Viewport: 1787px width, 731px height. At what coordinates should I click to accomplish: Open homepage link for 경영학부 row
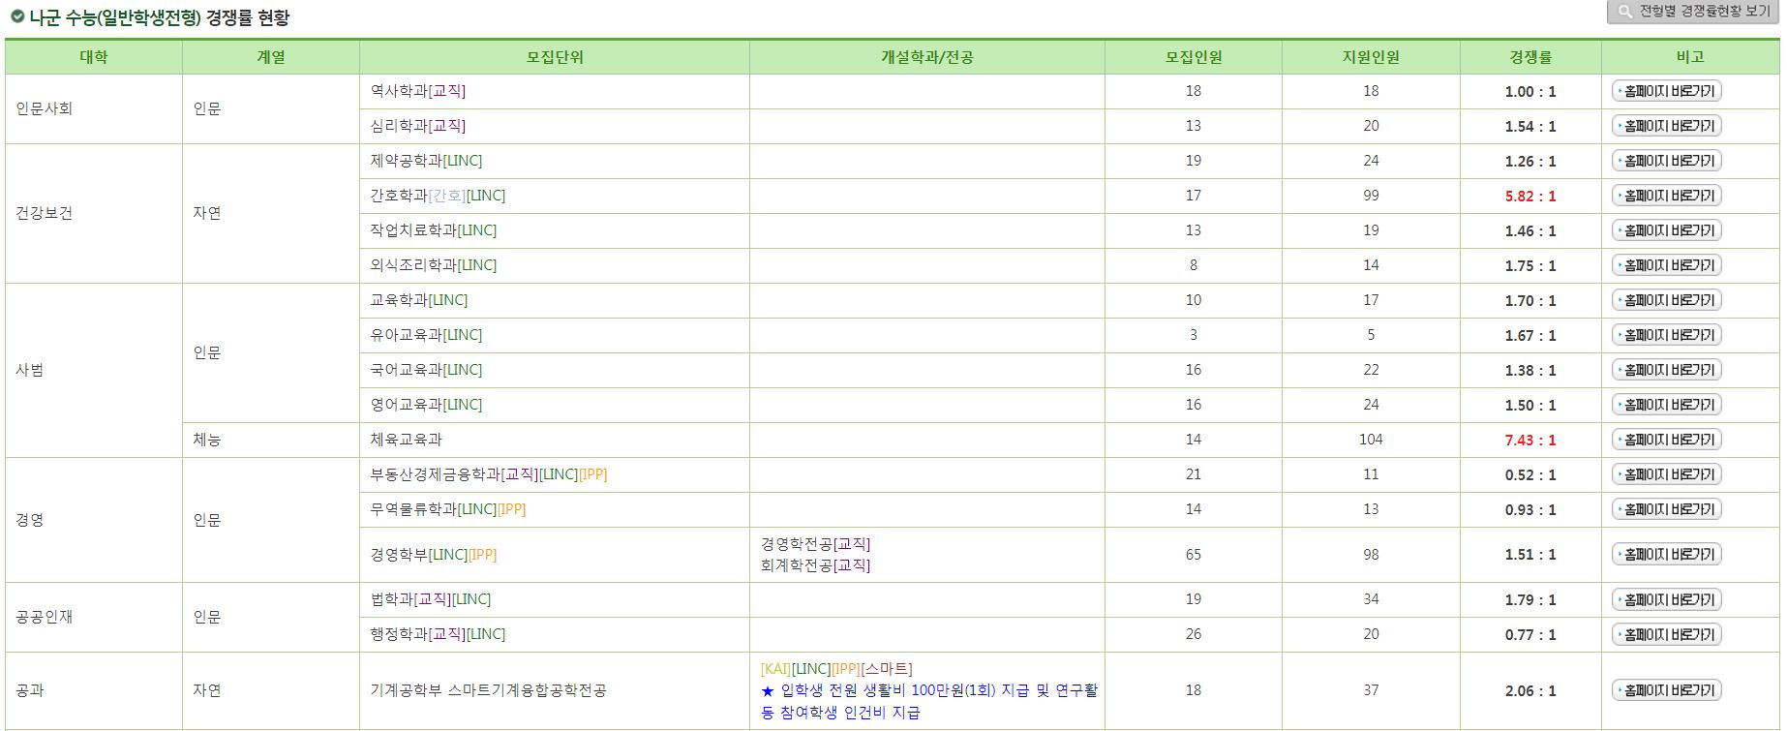pyautogui.click(x=1666, y=555)
